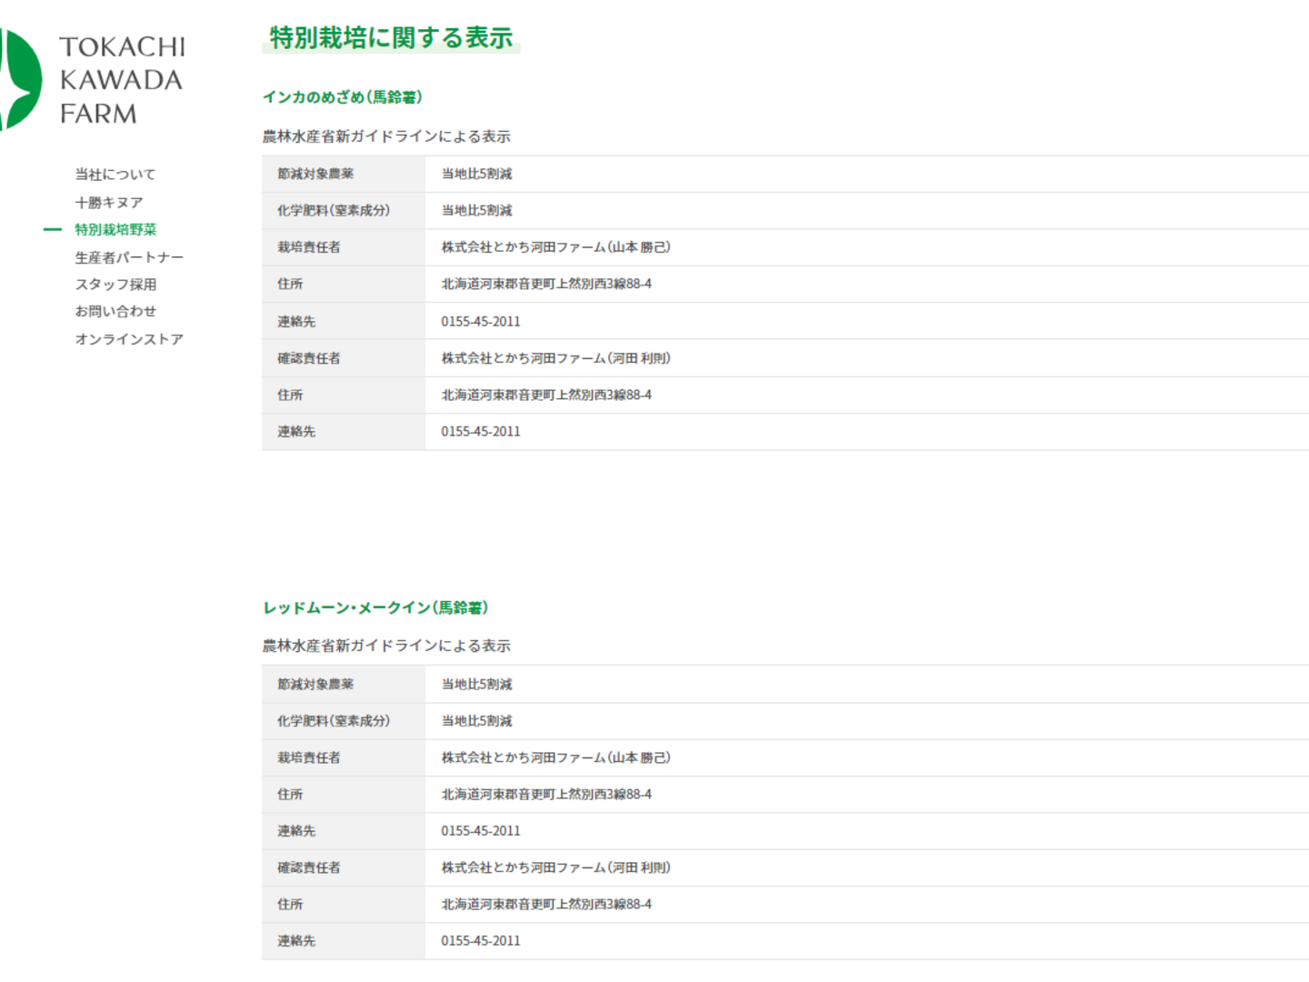Click 節減対象農薬 label in the インカのめざめ table
Screen dimensions: 1309x982
315,174
